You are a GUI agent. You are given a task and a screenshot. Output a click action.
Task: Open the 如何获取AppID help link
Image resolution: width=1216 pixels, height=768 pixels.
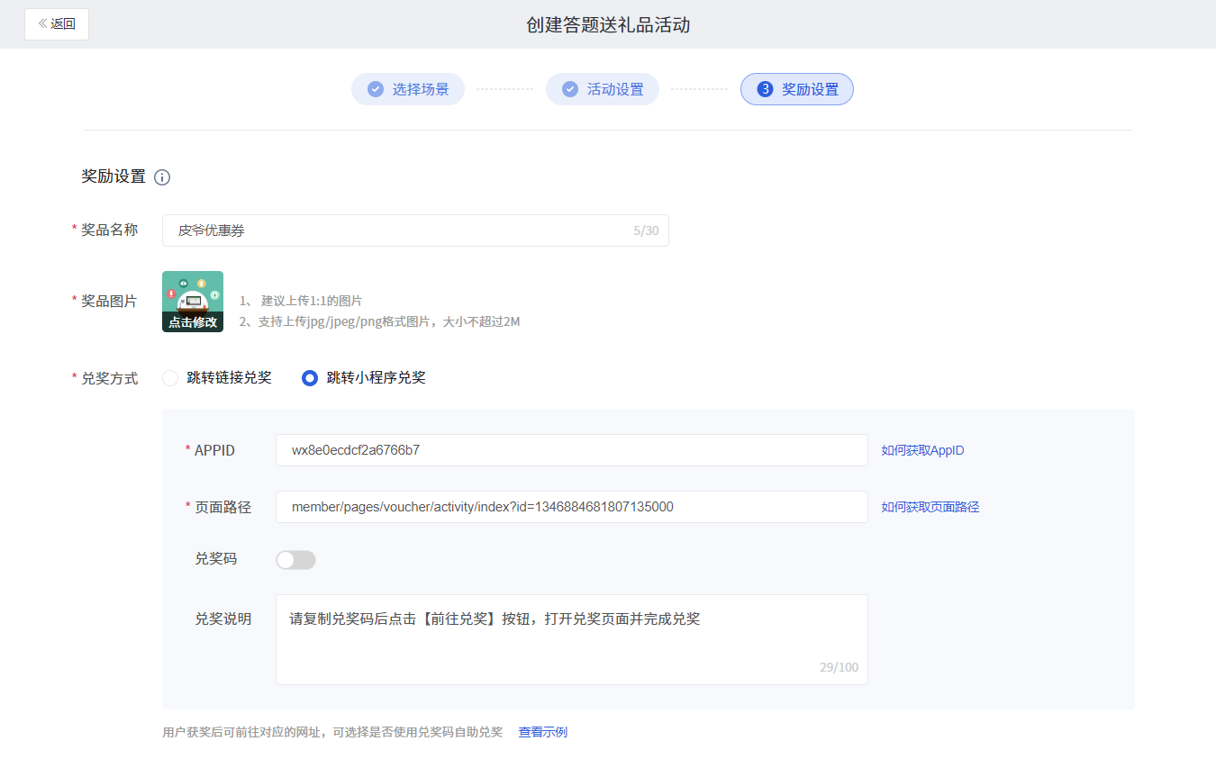click(x=922, y=450)
